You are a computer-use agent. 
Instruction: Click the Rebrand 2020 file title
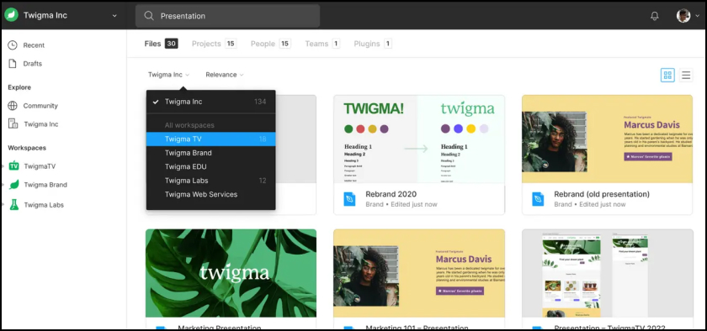[391, 194]
